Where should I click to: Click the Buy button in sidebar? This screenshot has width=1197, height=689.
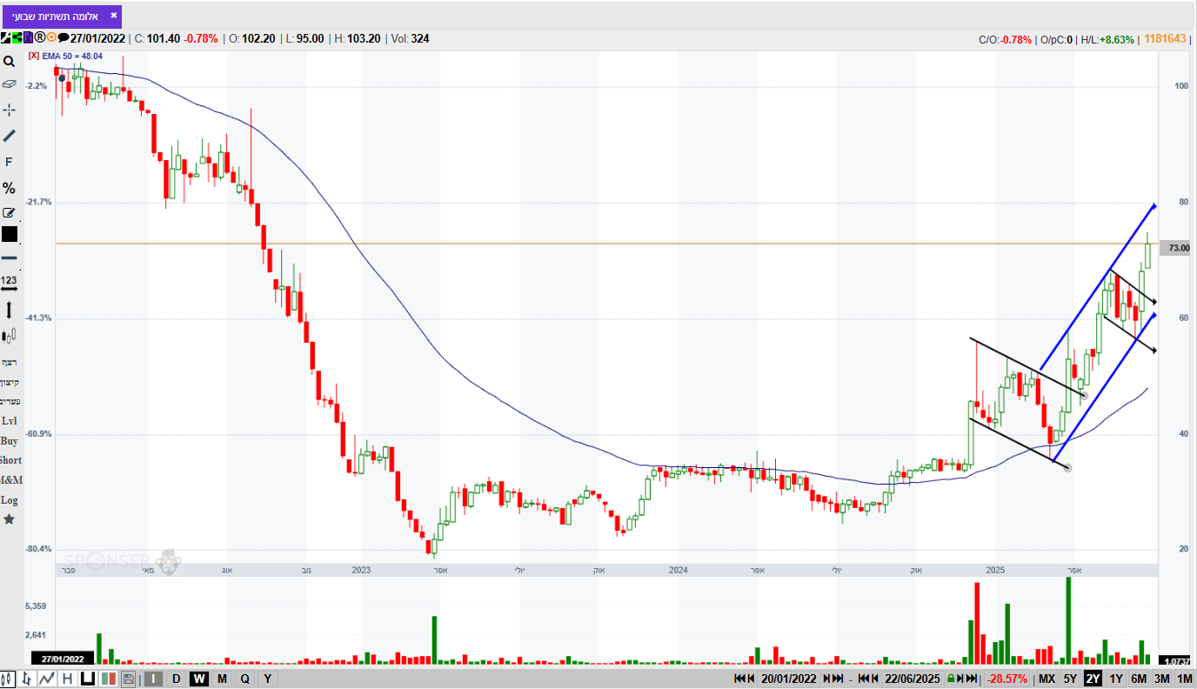click(9, 441)
